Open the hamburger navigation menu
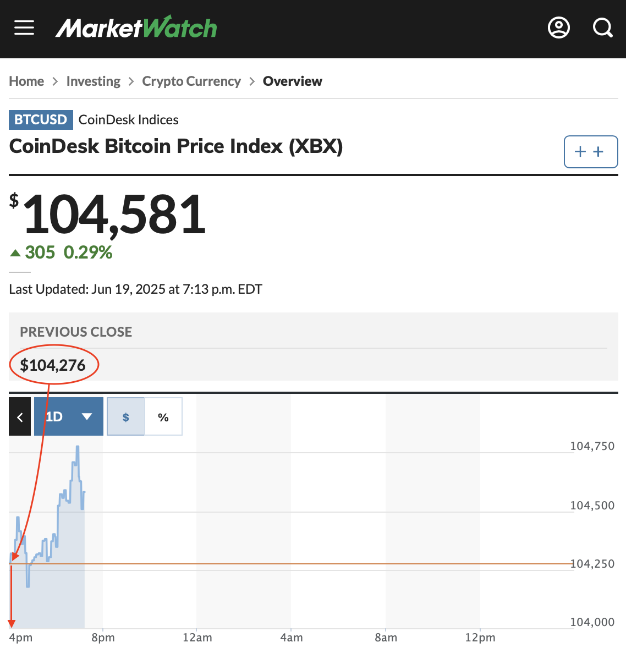 coord(24,28)
